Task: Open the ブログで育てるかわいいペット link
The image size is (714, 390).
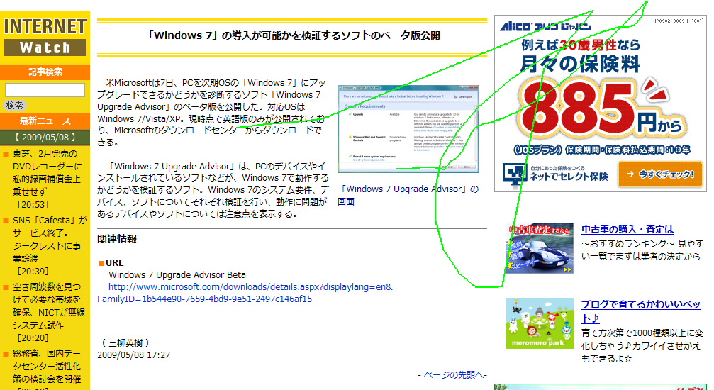Action: click(x=641, y=311)
